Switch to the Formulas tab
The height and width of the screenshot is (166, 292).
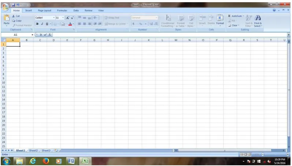(62, 11)
